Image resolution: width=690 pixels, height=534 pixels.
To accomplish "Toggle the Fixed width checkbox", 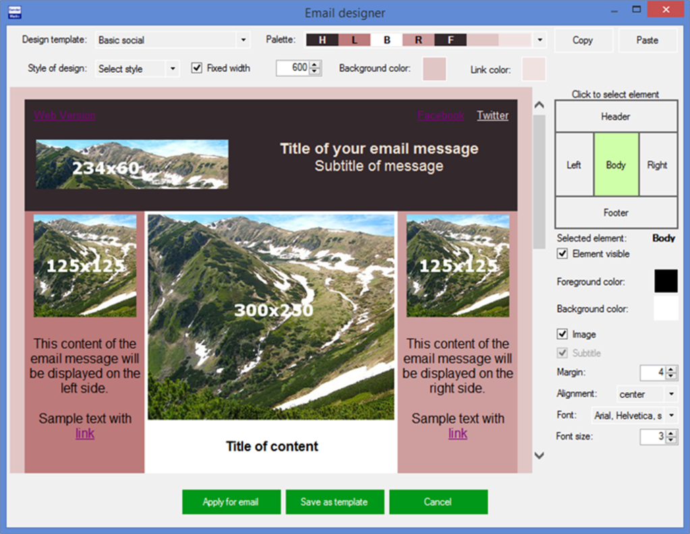I will [x=197, y=68].
